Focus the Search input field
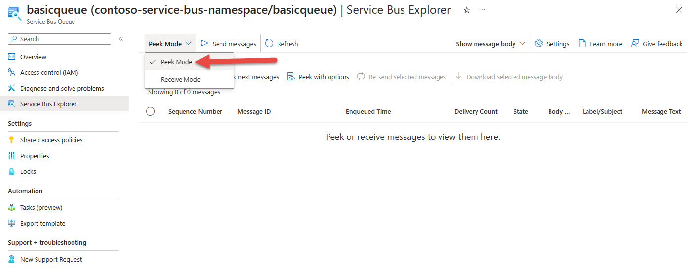This screenshot has height=272, width=697. point(60,39)
